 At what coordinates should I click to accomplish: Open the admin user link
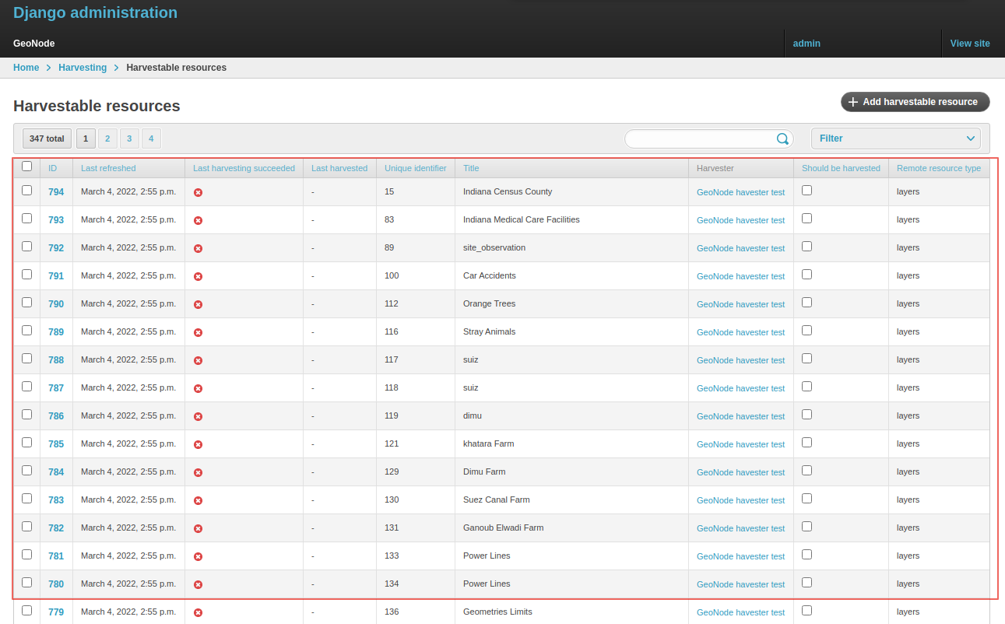click(x=806, y=44)
